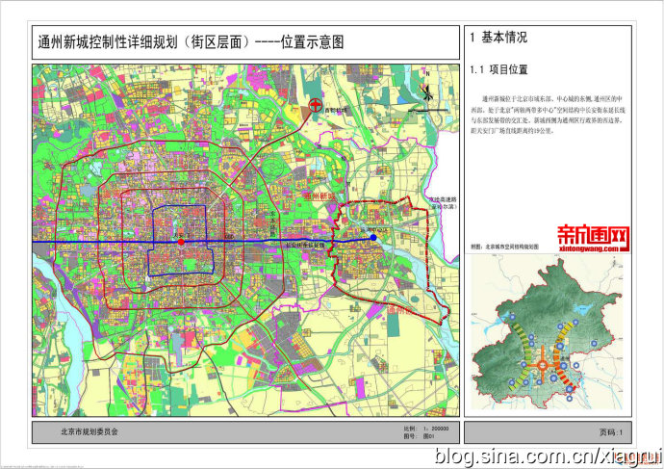
Task: Click the 京哈高速路 label on the map
Action: click(x=446, y=200)
